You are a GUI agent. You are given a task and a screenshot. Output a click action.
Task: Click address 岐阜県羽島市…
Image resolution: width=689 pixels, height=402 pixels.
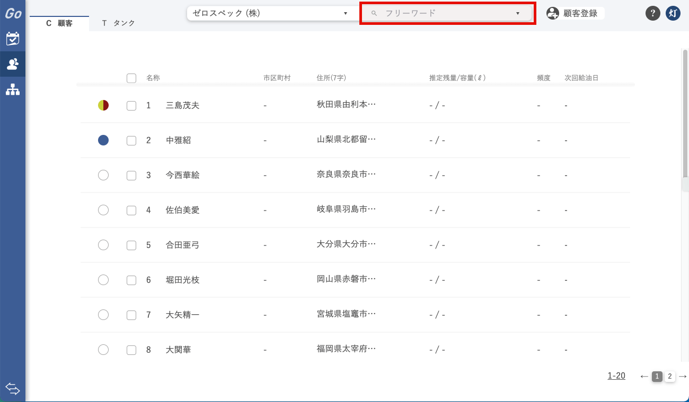(x=346, y=209)
